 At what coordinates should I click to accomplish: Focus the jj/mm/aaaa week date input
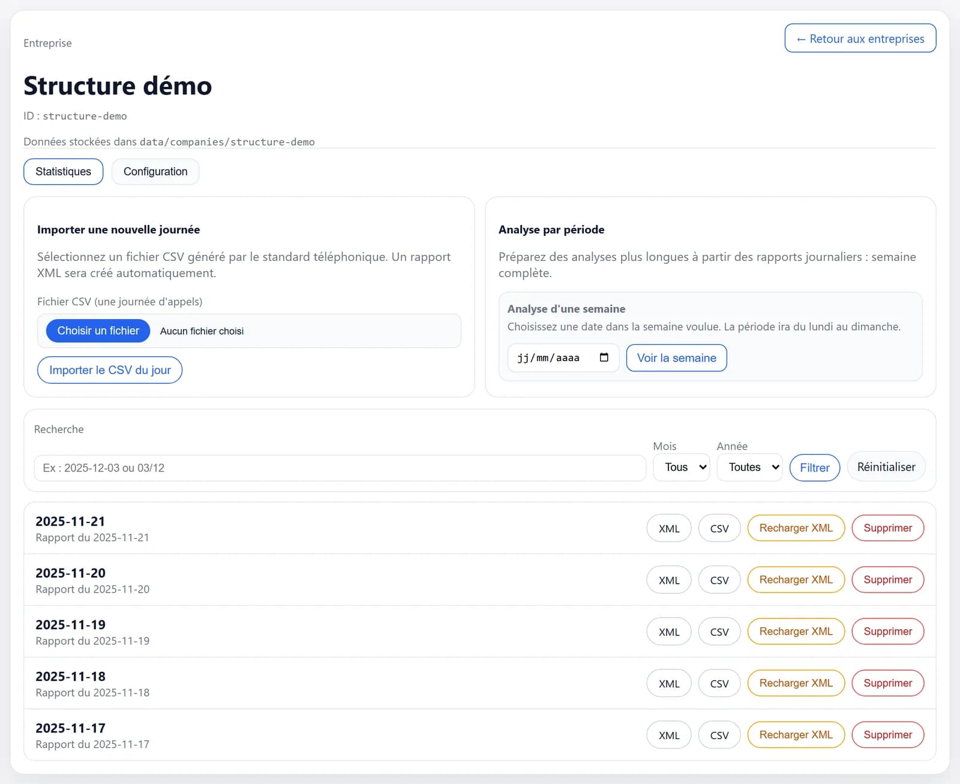563,358
